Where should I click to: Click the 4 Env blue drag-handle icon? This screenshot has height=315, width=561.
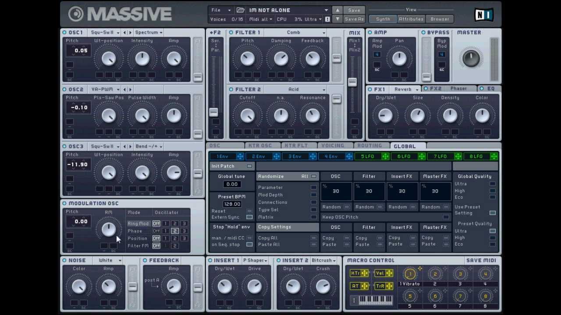[x=349, y=157]
